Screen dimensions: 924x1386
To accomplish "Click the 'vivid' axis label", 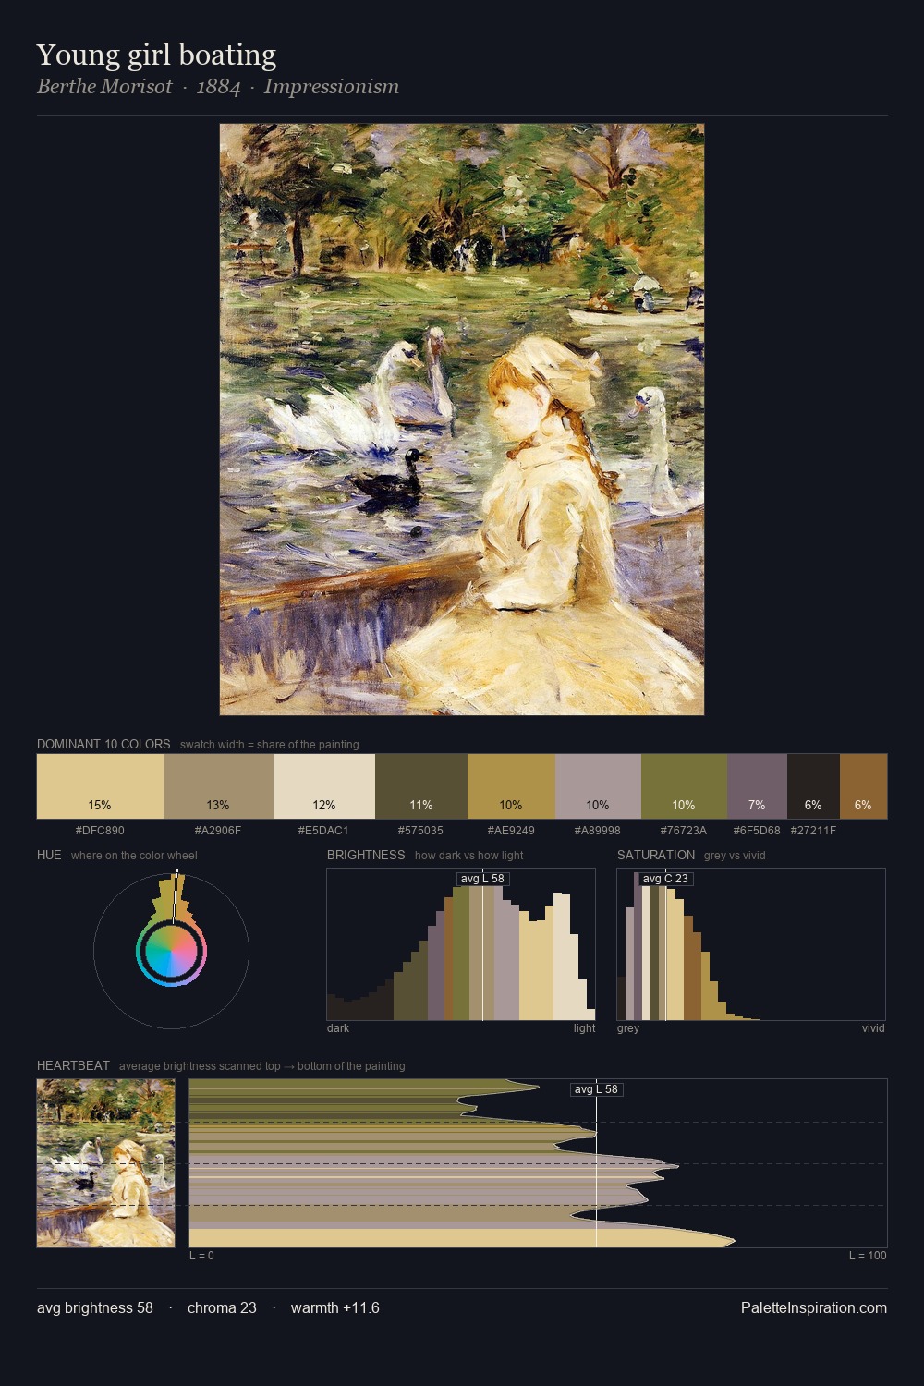I will 873,1028.
